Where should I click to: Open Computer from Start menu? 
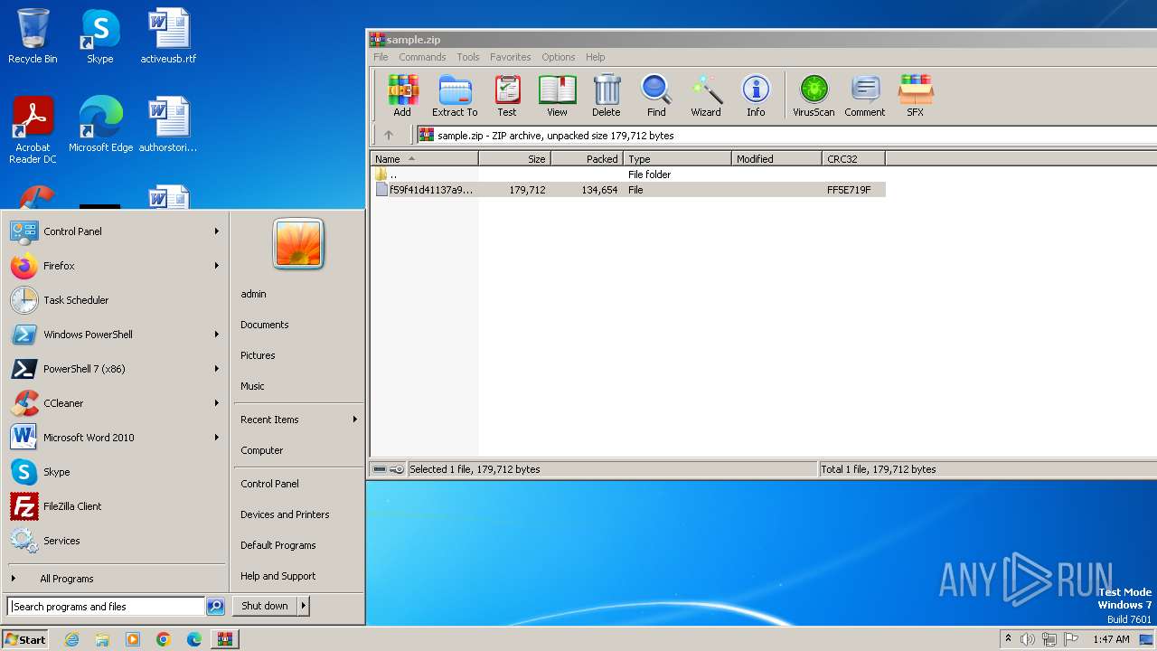262,450
